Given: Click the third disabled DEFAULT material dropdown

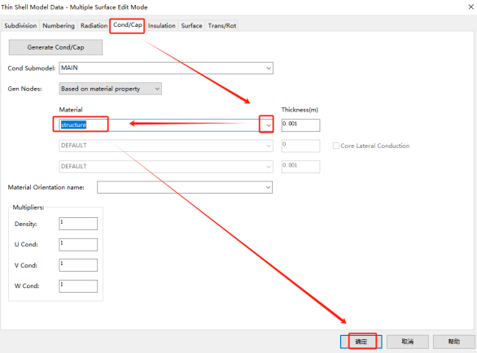Looking at the screenshot, I should tap(166, 167).
